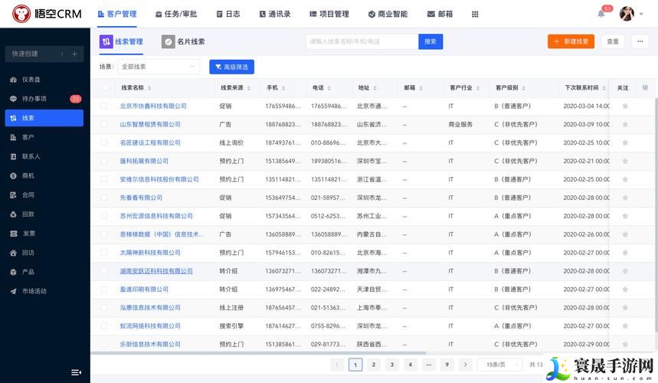The image size is (658, 383).
Task: Switch to 任务/审批 top menu
Action: [x=176, y=14]
